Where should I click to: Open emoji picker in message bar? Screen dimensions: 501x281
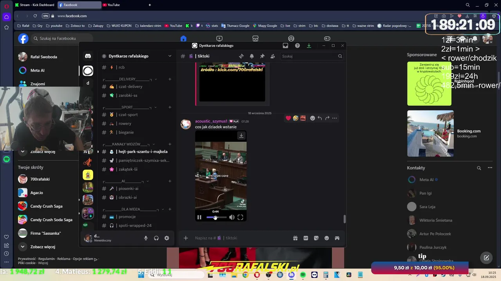(x=326, y=238)
